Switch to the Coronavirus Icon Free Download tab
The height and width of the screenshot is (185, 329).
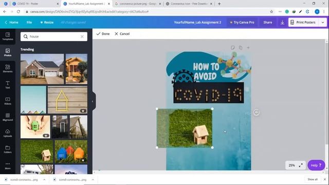click(189, 4)
